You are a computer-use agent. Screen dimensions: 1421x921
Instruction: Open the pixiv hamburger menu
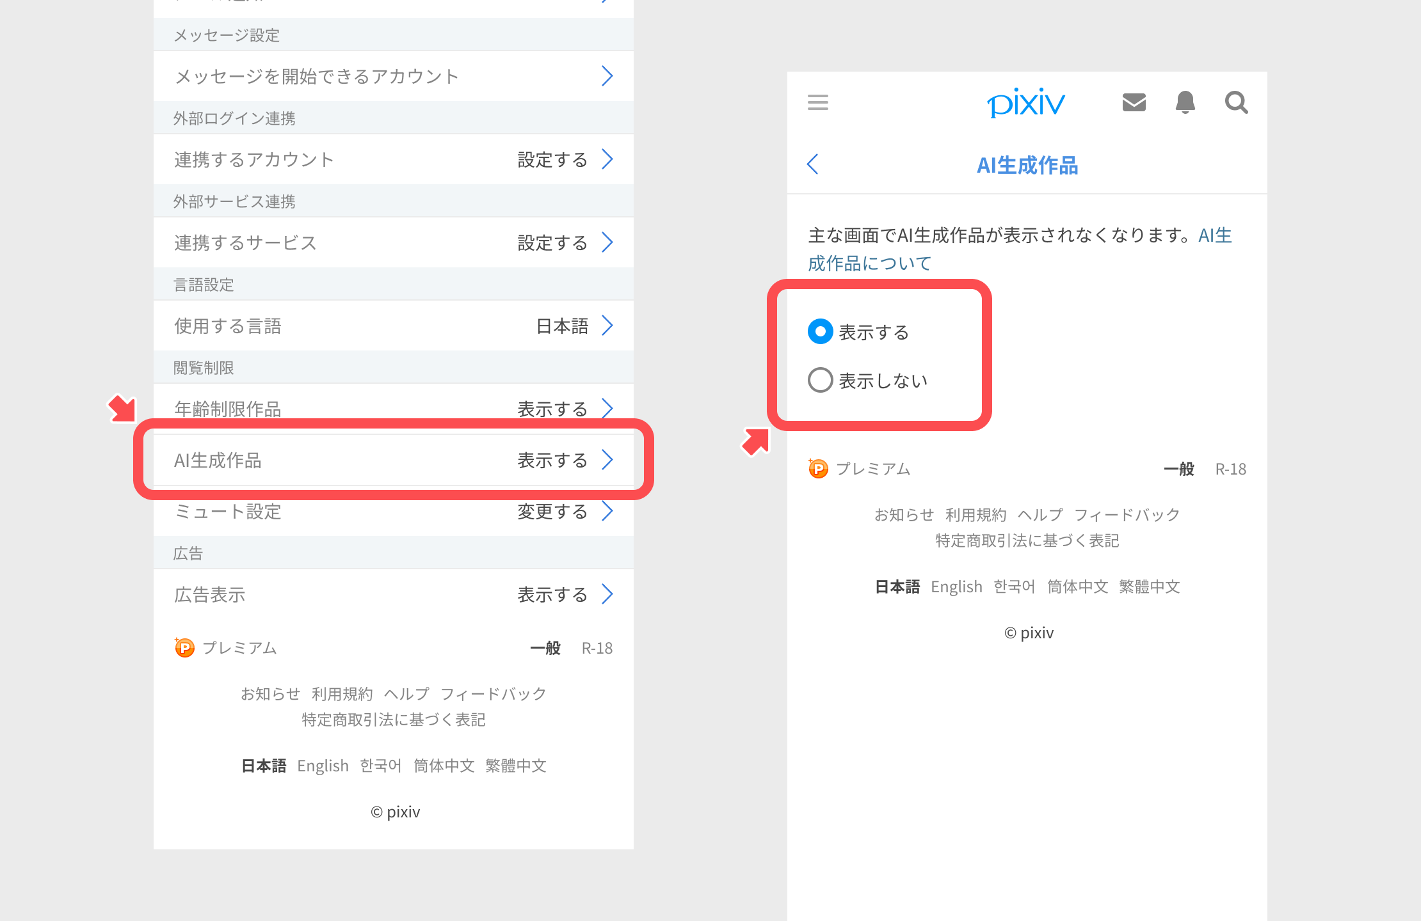click(x=817, y=102)
